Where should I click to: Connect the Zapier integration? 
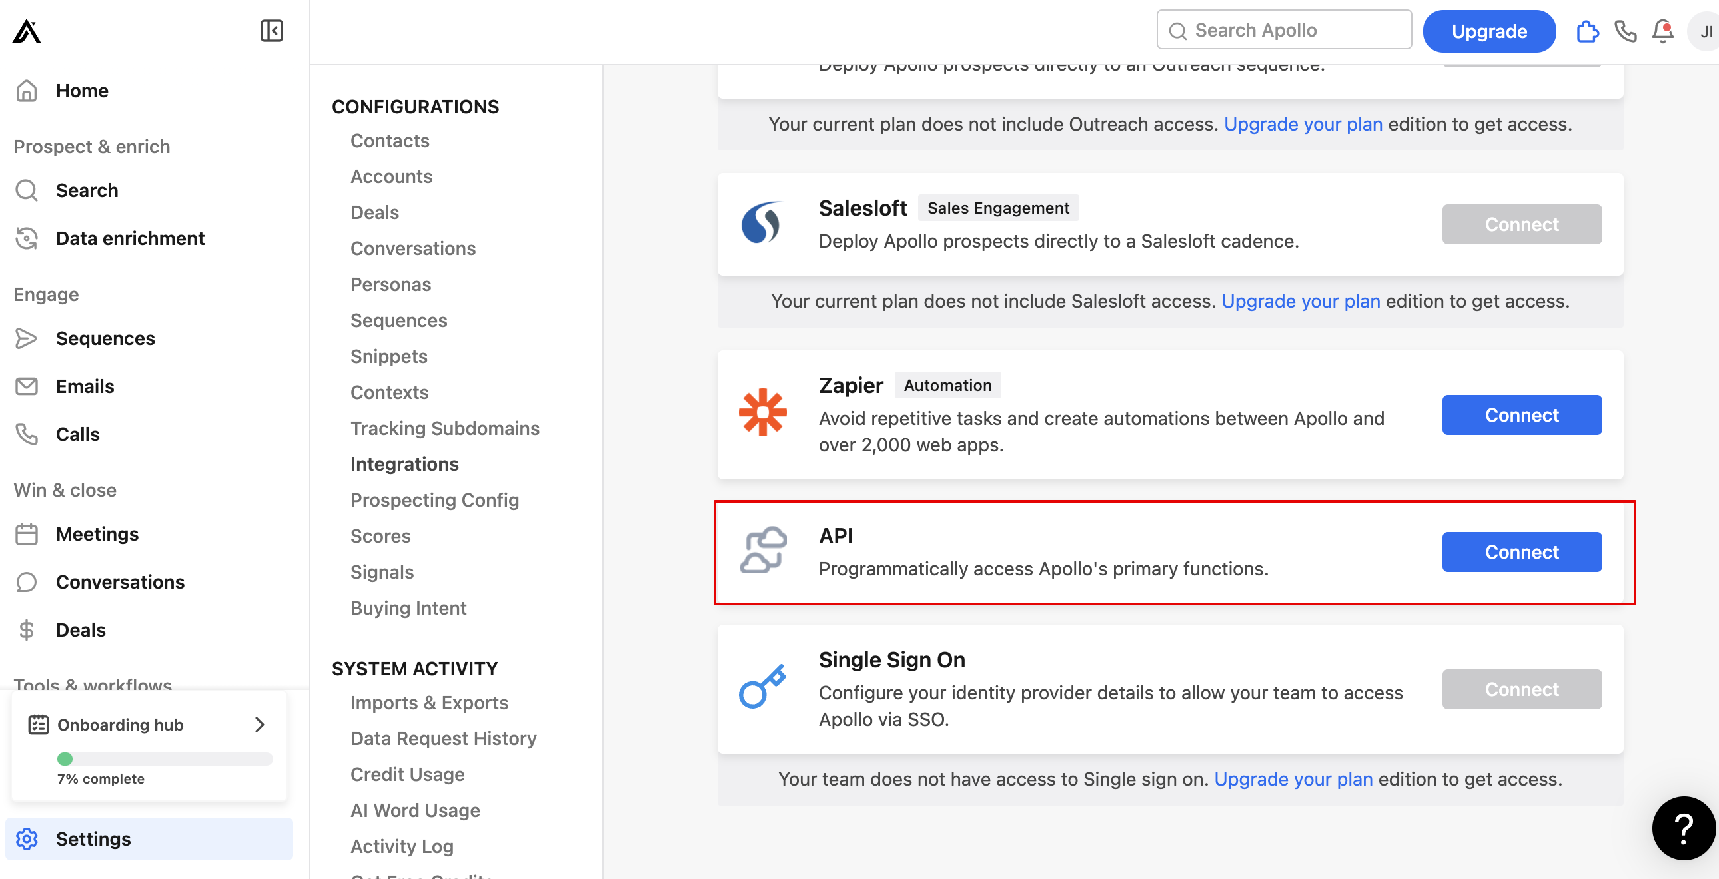coord(1522,415)
